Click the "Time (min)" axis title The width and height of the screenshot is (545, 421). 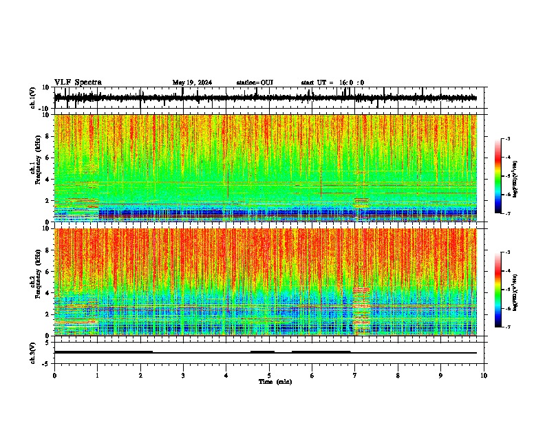click(275, 382)
